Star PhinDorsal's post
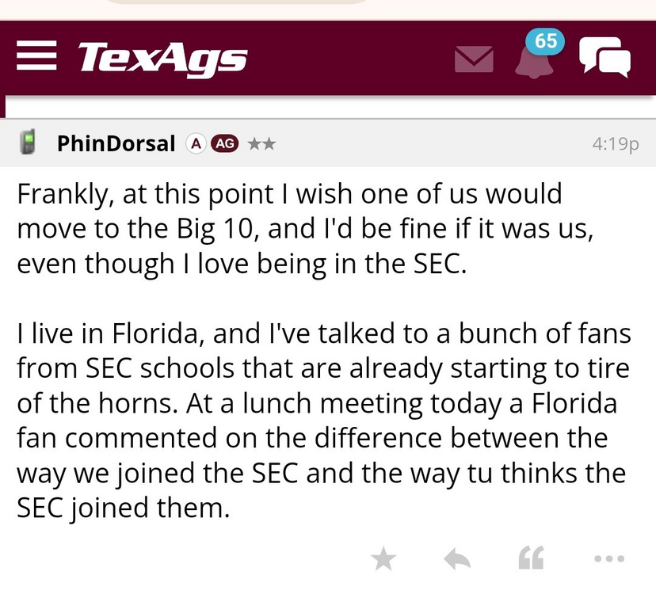This screenshot has height=594, width=656. [x=383, y=559]
